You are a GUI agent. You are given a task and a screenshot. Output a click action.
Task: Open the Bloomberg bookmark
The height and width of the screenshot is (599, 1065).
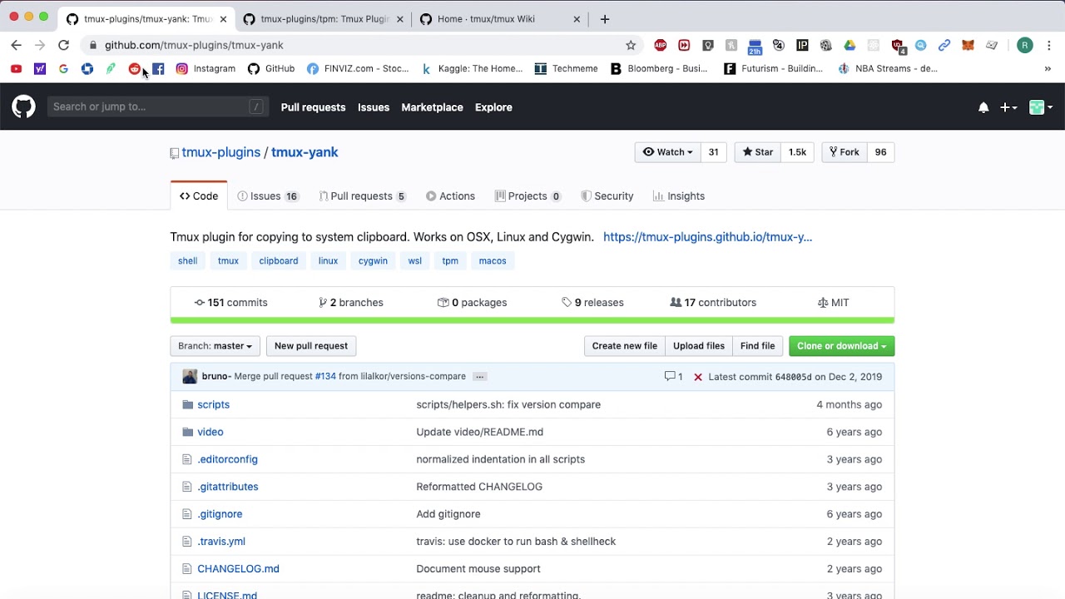tap(659, 68)
